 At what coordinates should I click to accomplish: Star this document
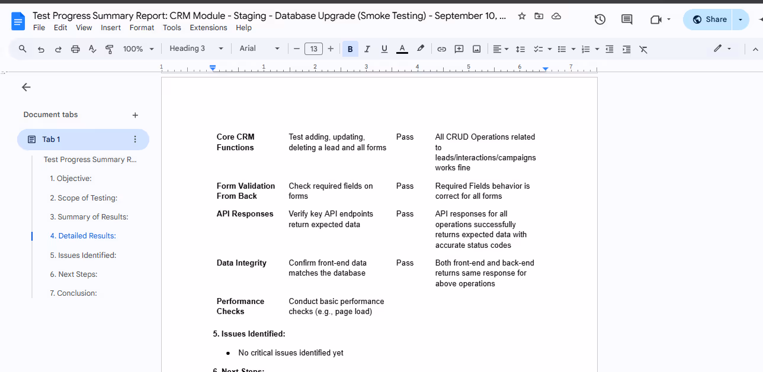pos(522,17)
